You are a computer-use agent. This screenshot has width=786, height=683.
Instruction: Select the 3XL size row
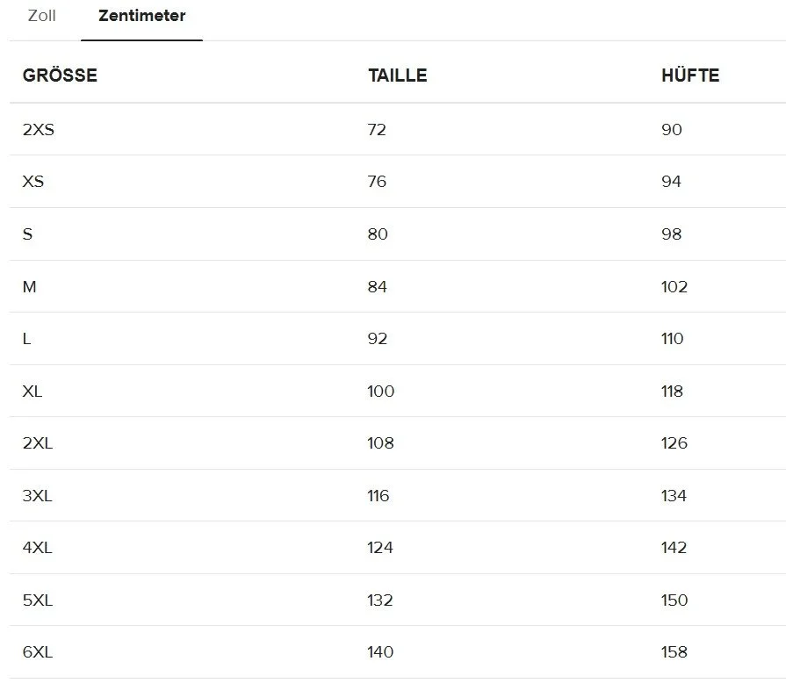tap(398, 496)
